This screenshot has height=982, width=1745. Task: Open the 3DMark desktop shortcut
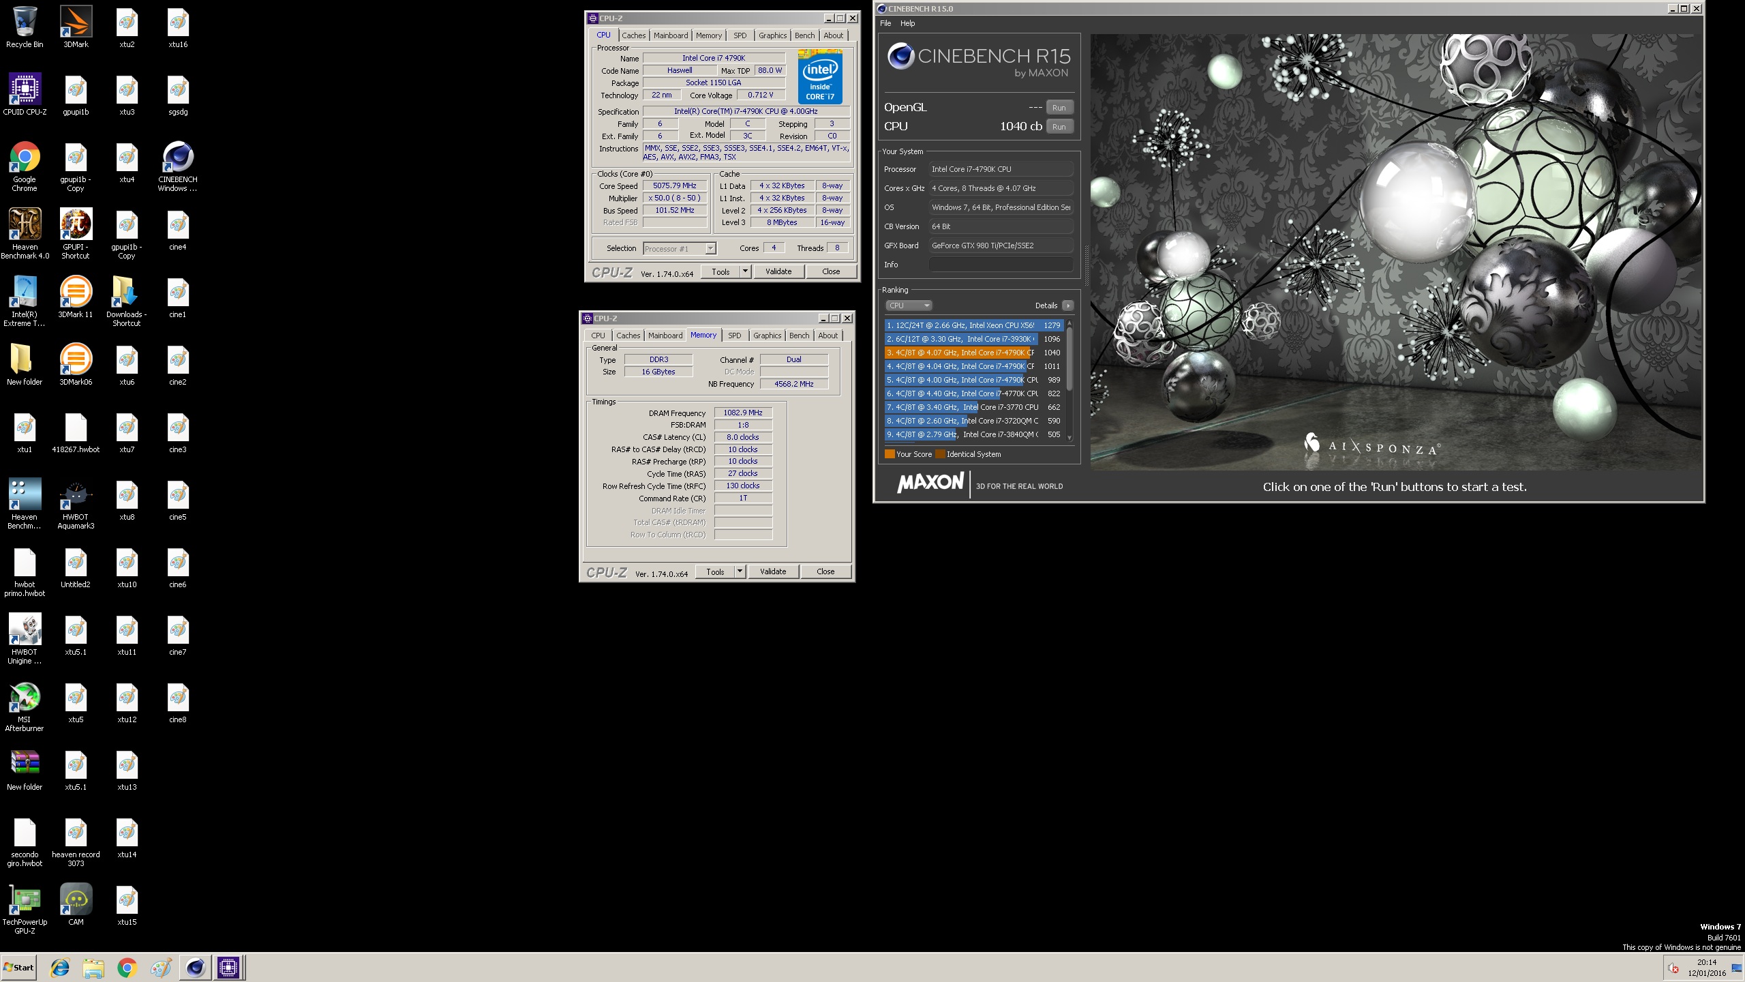tap(76, 27)
